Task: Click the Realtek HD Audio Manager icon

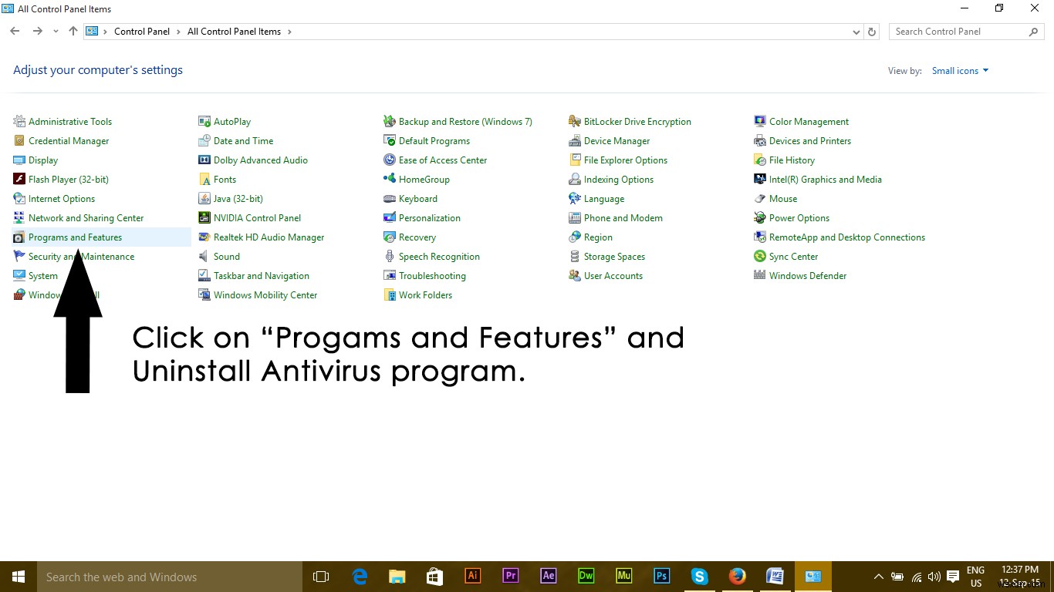Action: point(204,237)
